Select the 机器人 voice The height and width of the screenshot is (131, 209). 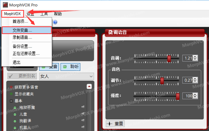[25, 127]
